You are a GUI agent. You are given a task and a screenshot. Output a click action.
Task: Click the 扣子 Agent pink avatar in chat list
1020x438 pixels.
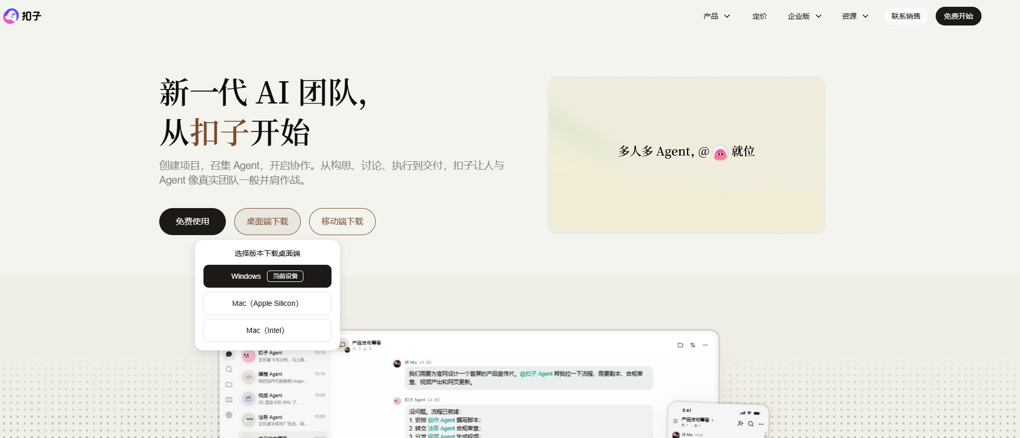pyautogui.click(x=248, y=356)
